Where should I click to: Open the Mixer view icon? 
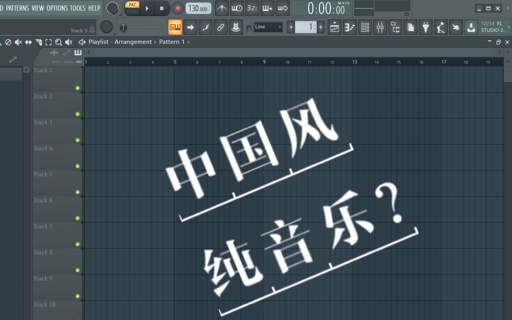pyautogui.click(x=380, y=27)
